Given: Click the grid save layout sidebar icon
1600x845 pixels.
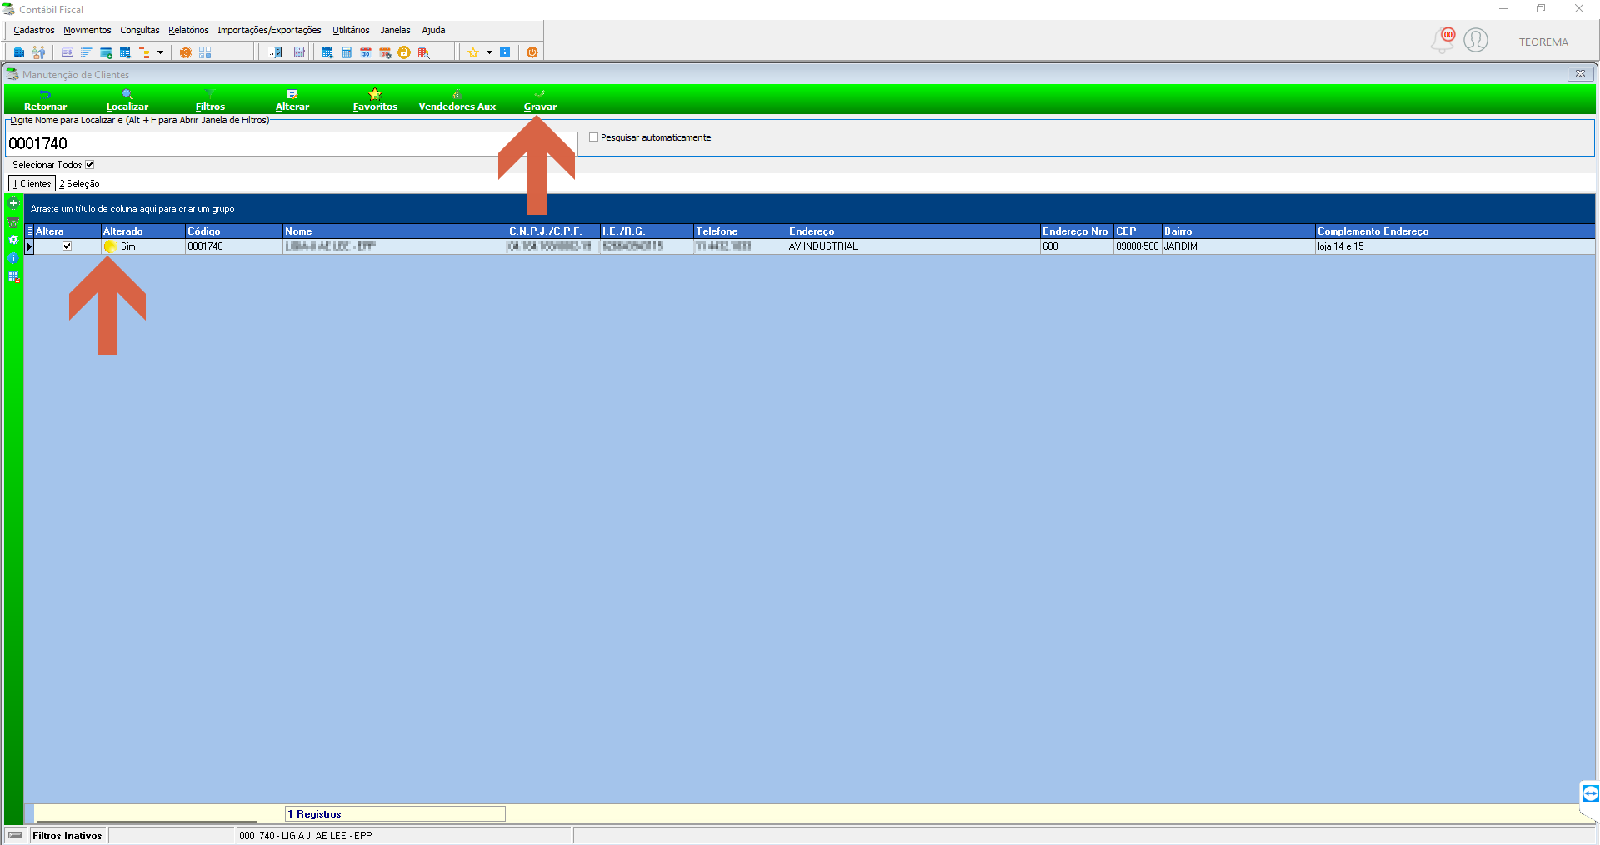Looking at the screenshot, I should [x=13, y=277].
